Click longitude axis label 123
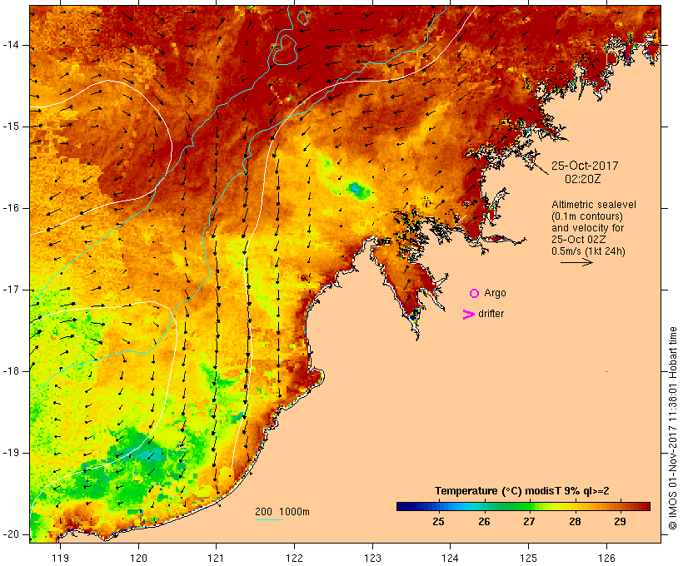The height and width of the screenshot is (566, 683). (x=372, y=558)
